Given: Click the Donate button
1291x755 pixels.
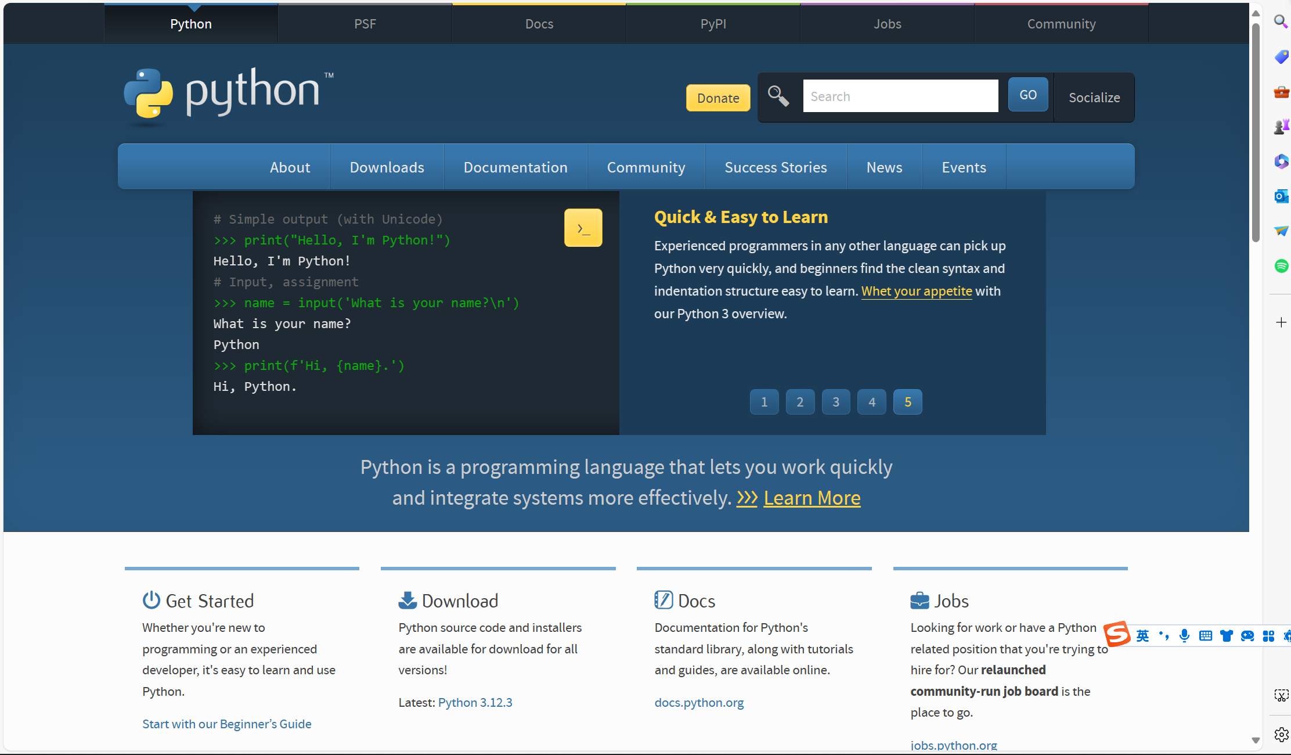Looking at the screenshot, I should pos(718,98).
